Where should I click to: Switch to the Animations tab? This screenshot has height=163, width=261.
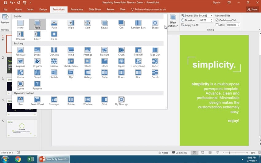click(77, 10)
